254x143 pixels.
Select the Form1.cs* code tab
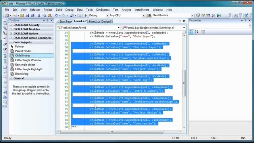pos(80,21)
